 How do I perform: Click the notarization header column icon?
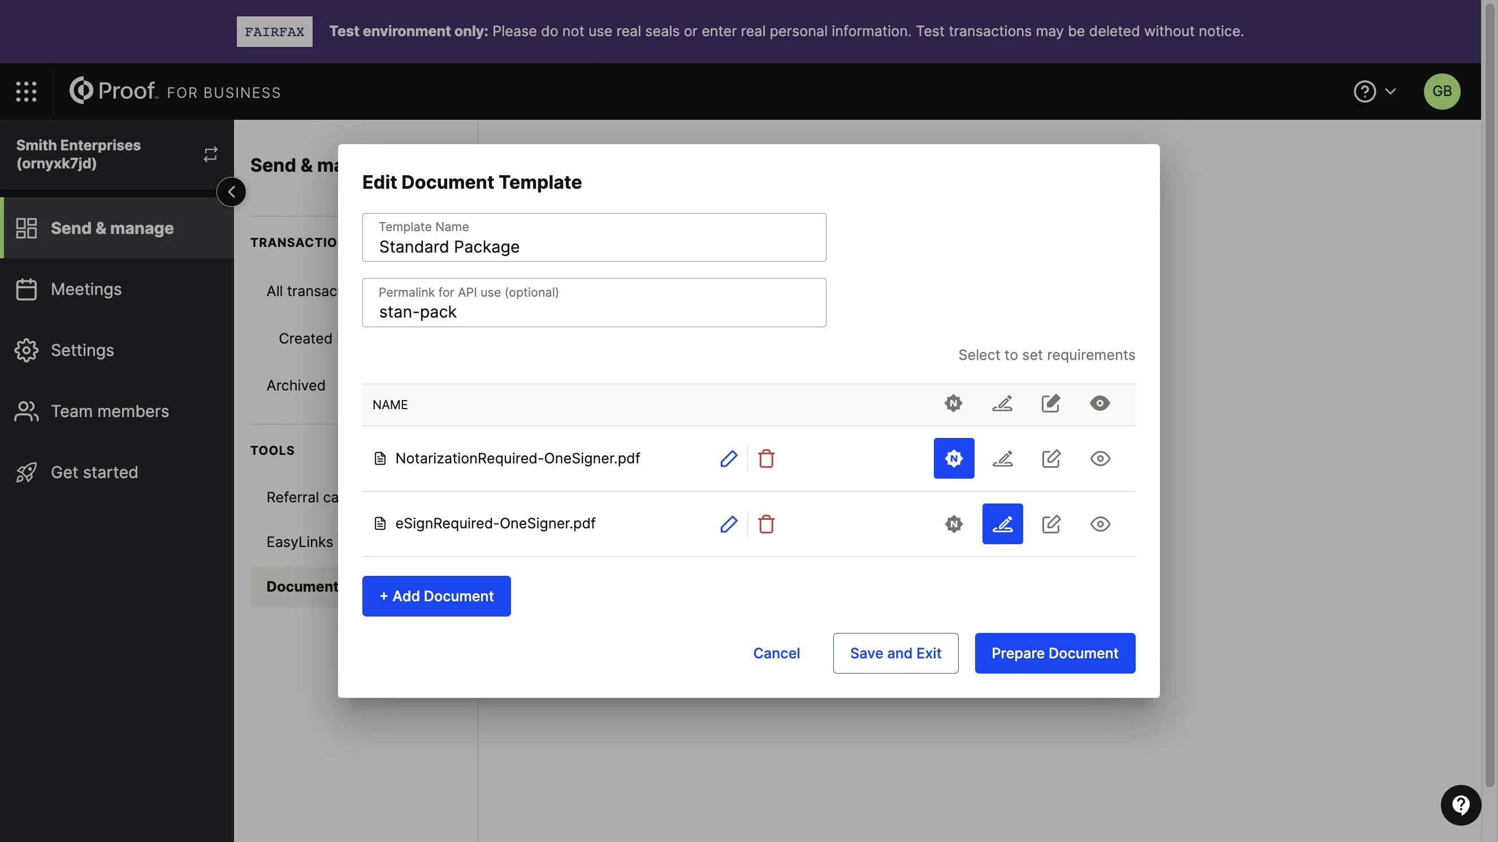[953, 403]
